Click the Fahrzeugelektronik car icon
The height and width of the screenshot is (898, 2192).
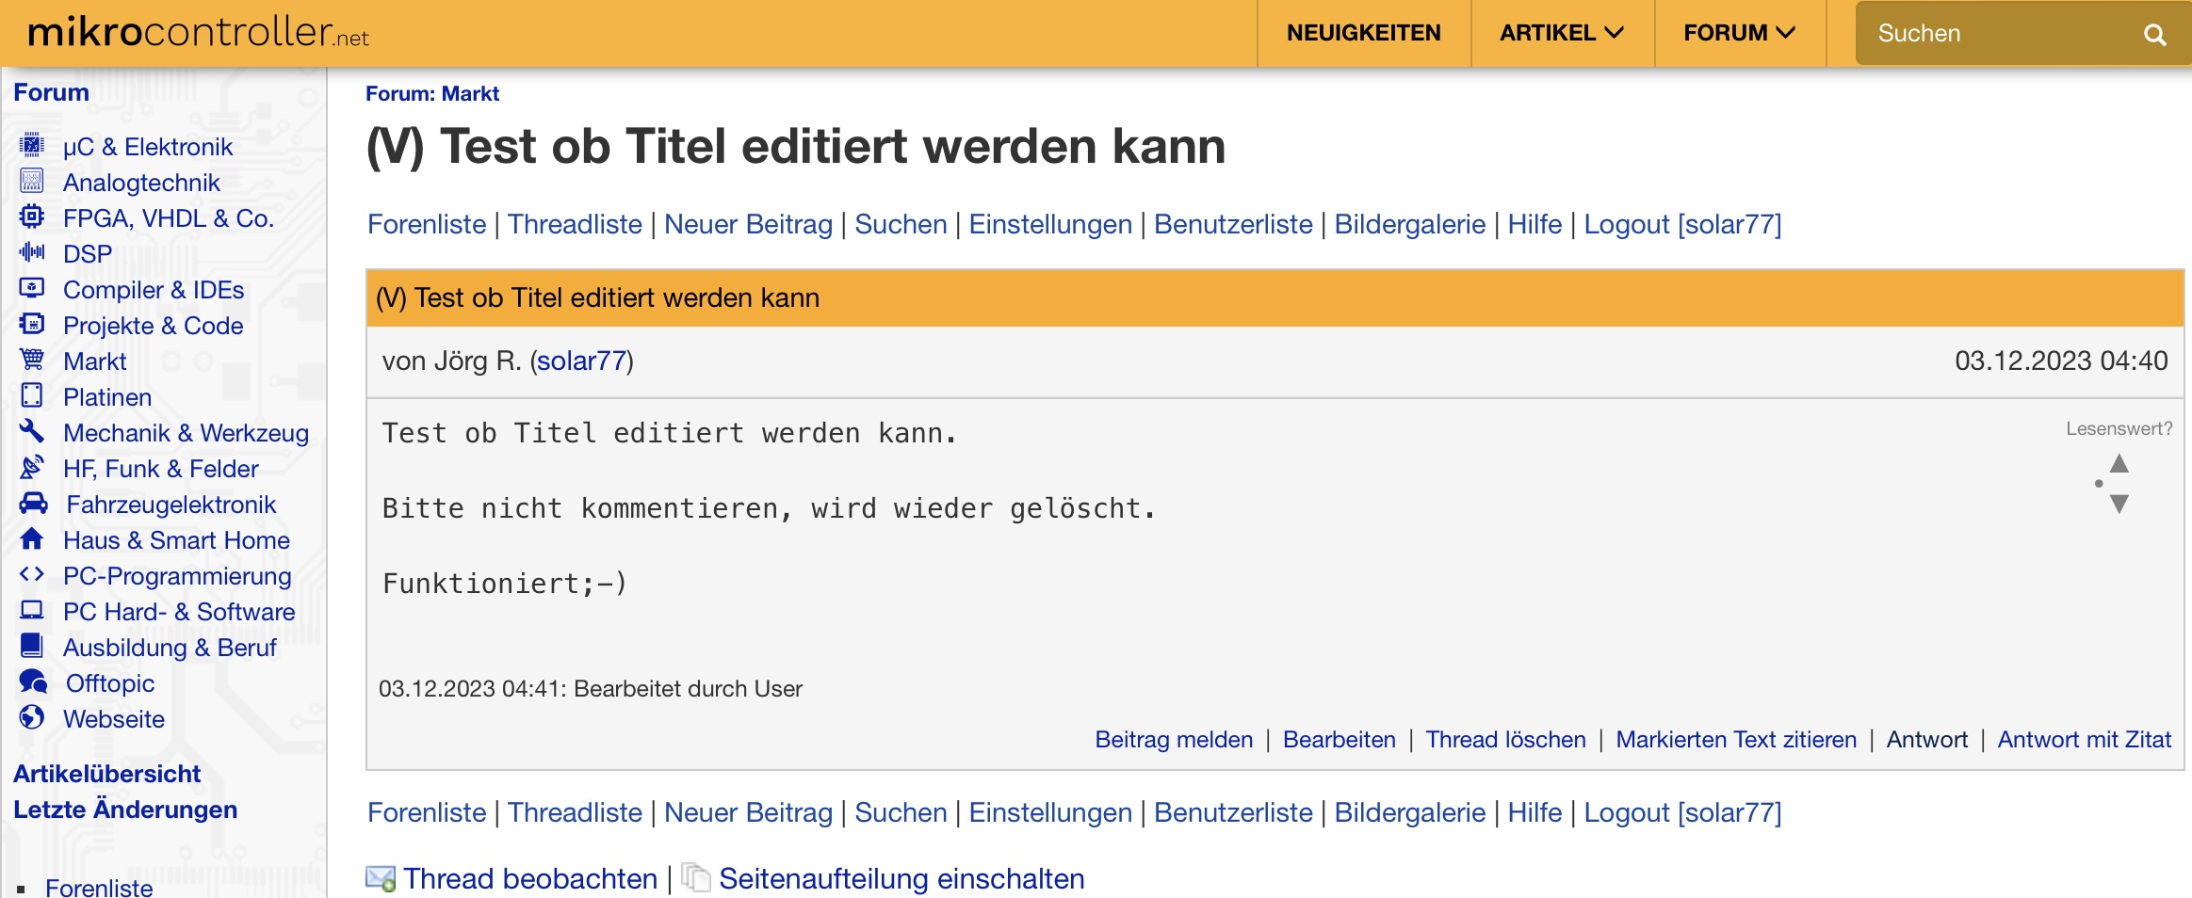tap(34, 503)
